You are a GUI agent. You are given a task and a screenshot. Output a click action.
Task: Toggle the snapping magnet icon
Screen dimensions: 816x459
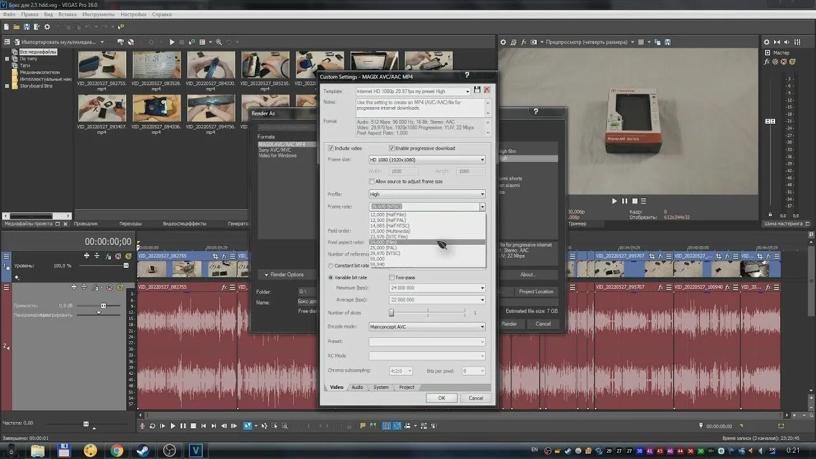387,426
